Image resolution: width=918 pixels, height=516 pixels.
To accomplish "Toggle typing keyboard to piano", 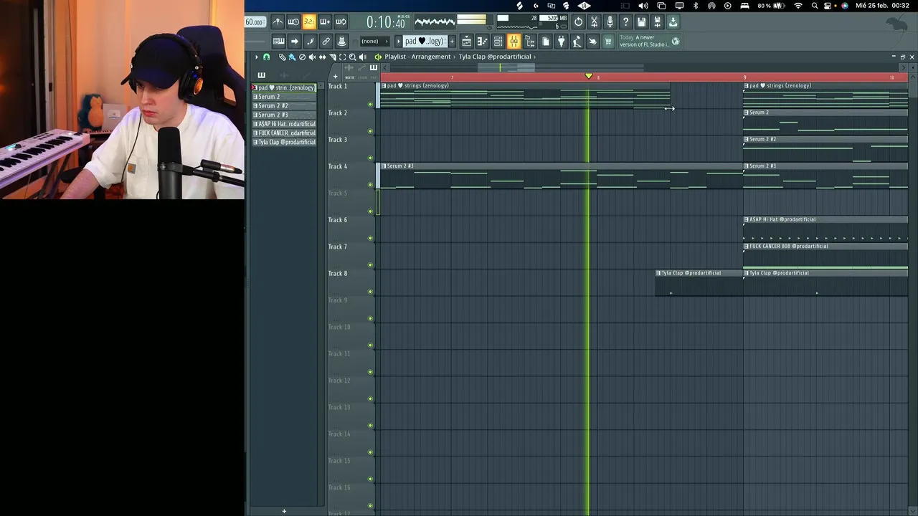I will click(x=278, y=41).
